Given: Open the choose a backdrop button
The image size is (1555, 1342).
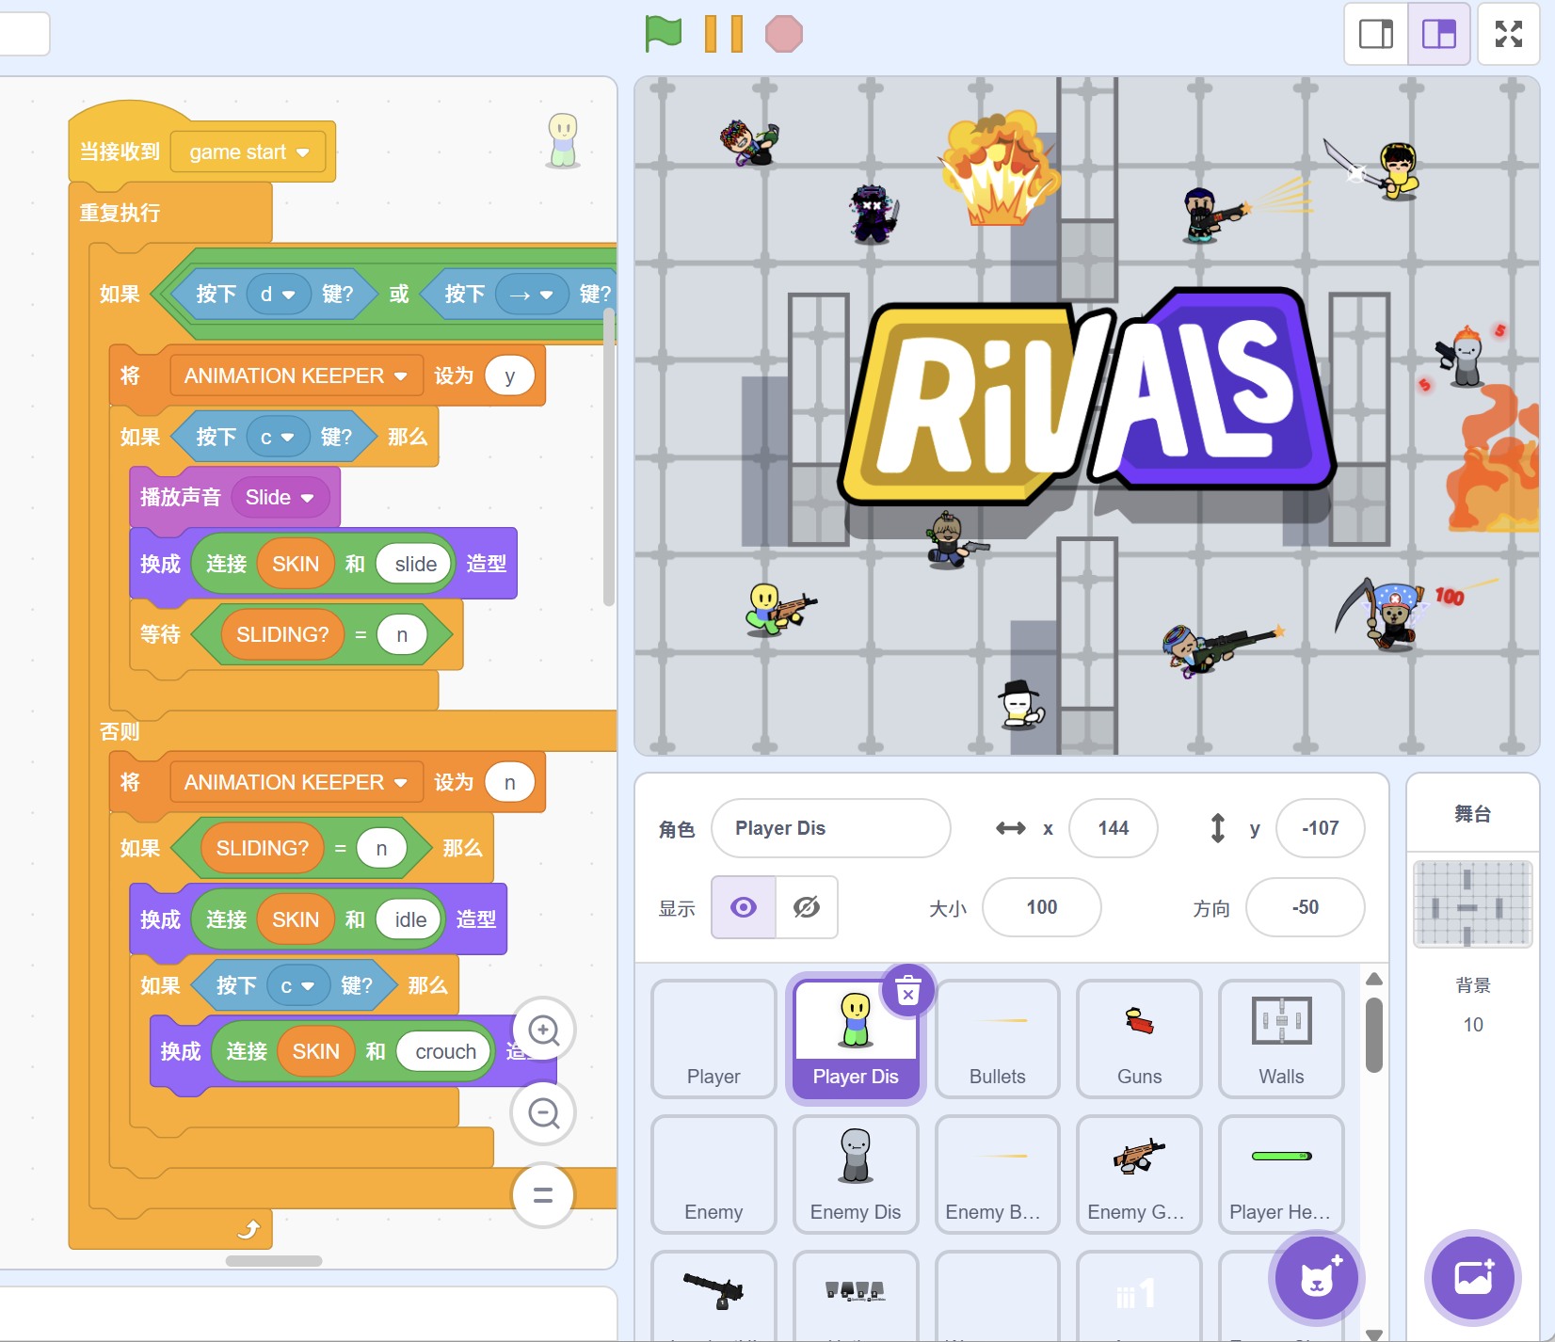Looking at the screenshot, I should coord(1472,1278).
